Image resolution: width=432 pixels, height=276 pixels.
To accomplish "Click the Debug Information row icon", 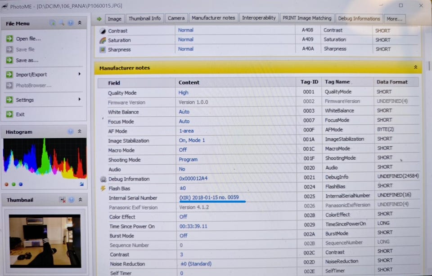I will pyautogui.click(x=103, y=179).
